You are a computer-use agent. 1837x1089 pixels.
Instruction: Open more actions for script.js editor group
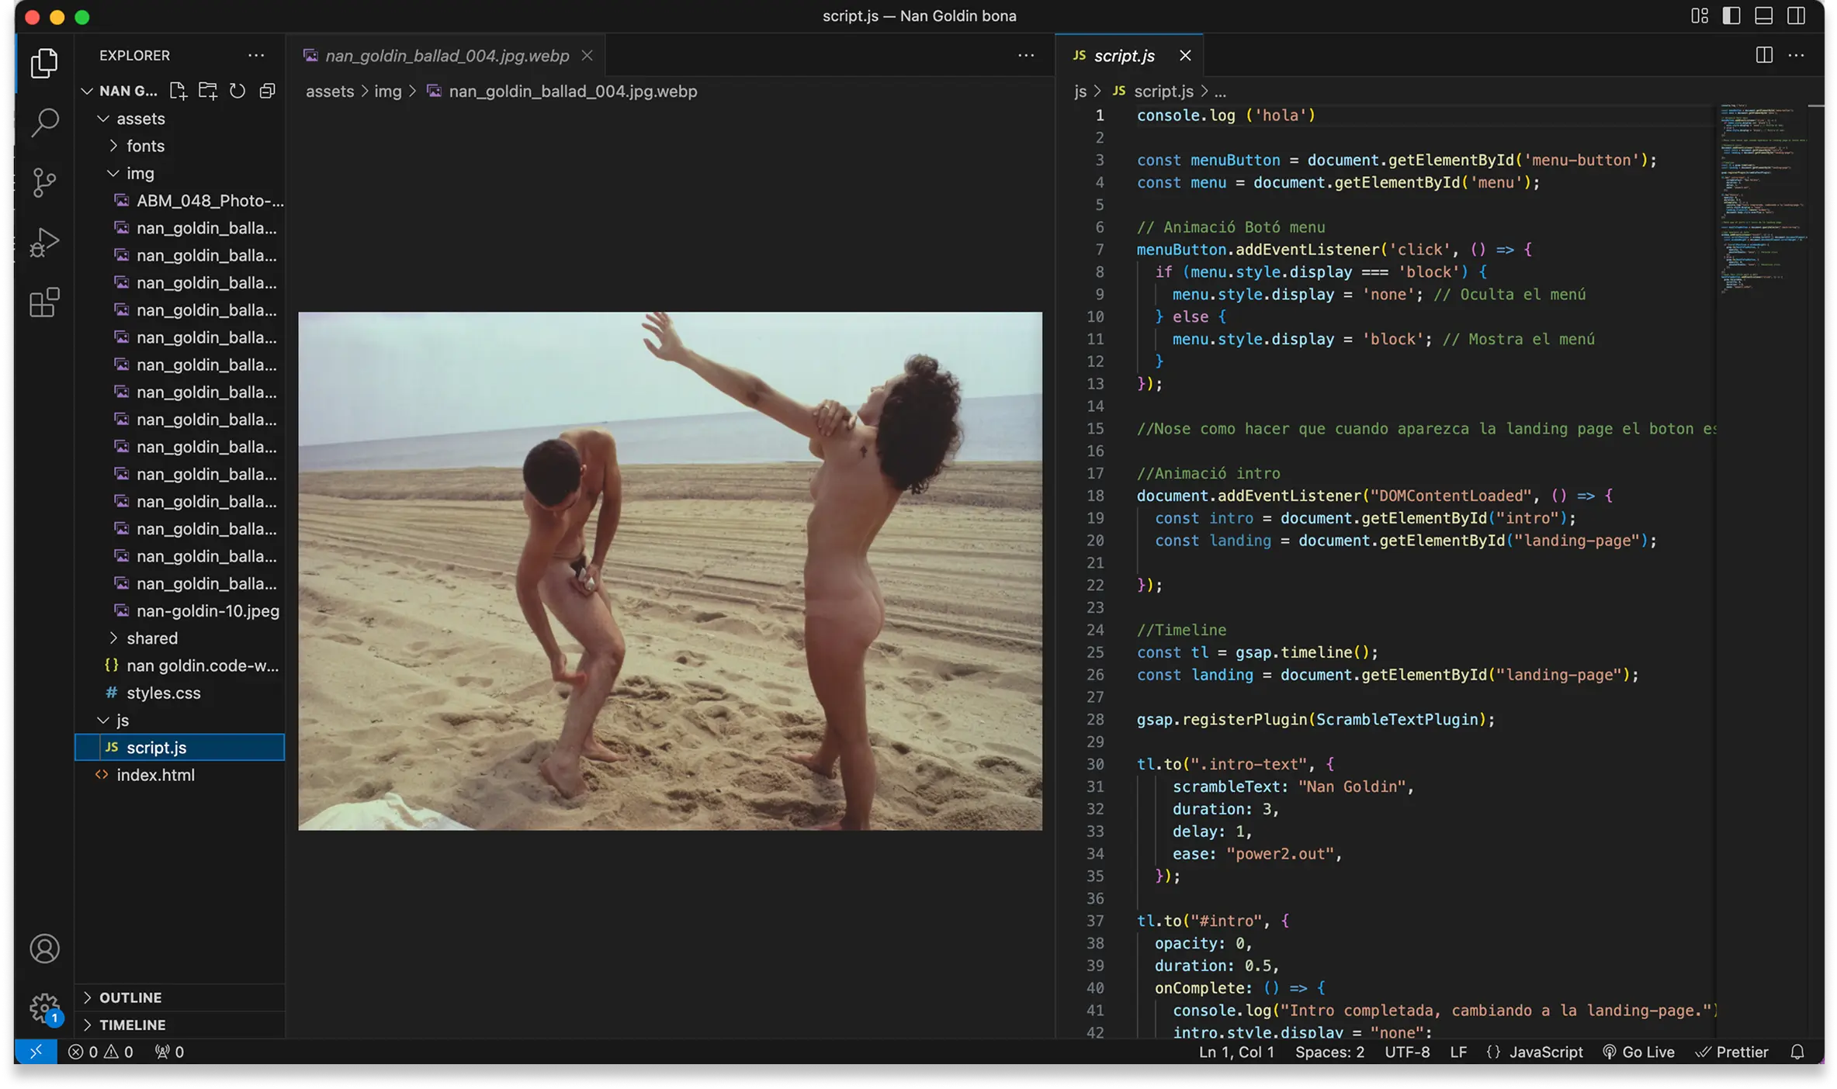coord(1796,55)
